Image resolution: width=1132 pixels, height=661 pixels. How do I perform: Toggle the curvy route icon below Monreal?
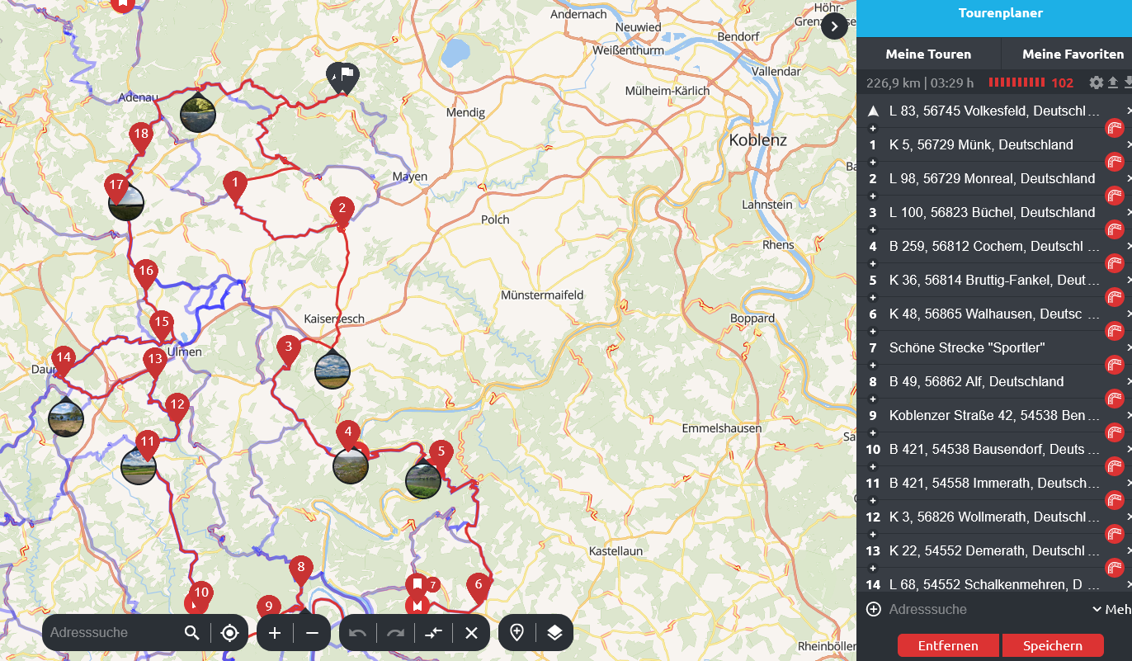click(1115, 196)
